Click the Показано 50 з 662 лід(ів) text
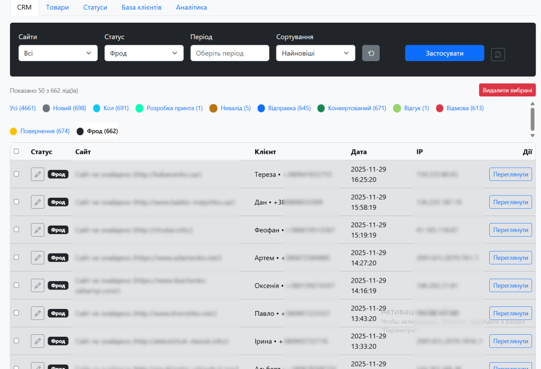The image size is (541, 369). (x=44, y=91)
